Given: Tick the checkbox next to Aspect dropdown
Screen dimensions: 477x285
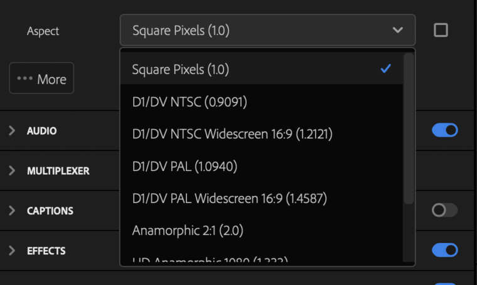Looking at the screenshot, I should click(x=441, y=30).
